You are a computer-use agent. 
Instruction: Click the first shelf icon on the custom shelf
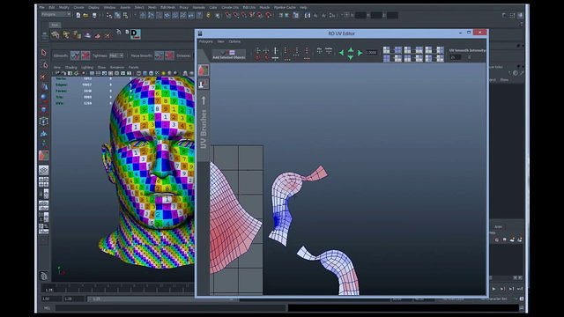[x=55, y=35]
